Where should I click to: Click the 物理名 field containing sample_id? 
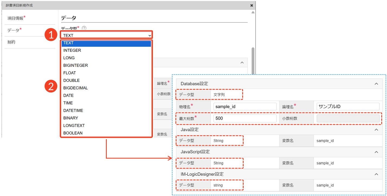pyautogui.click(x=245, y=107)
